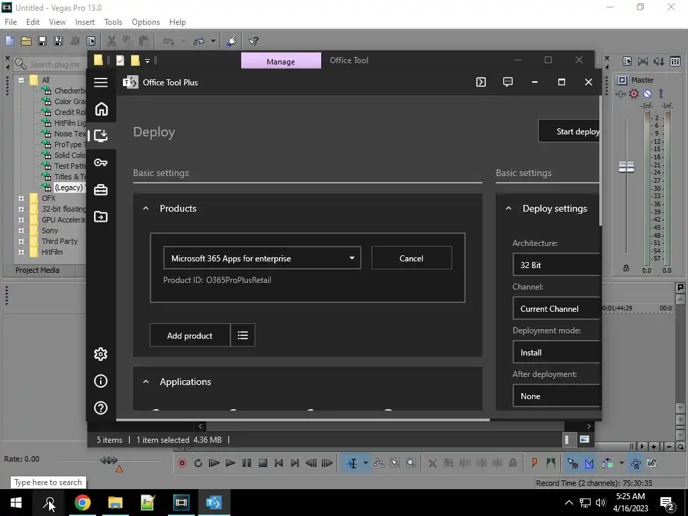Insert a marker with the orange marker icon
The image size is (688, 516).
534,463
